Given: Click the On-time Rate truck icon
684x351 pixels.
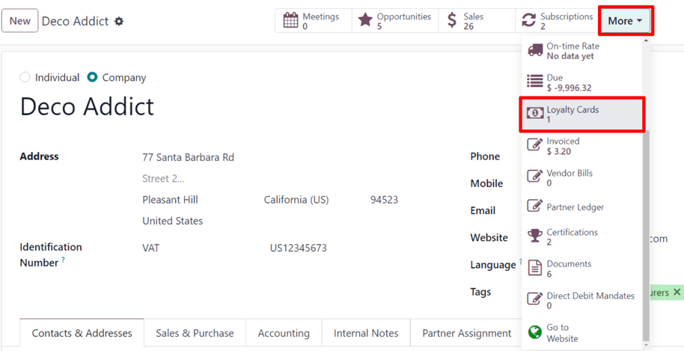Looking at the screenshot, I should [x=535, y=51].
